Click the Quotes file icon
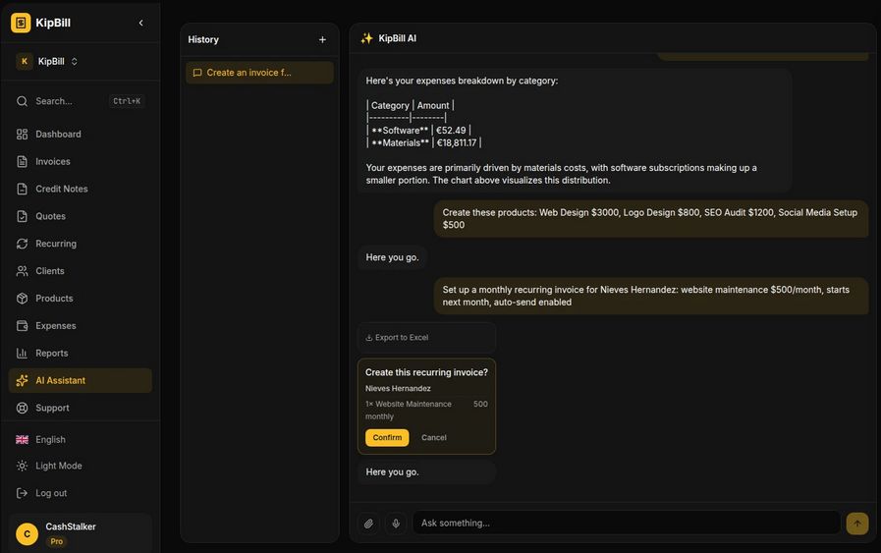The width and height of the screenshot is (881, 553). pos(22,216)
